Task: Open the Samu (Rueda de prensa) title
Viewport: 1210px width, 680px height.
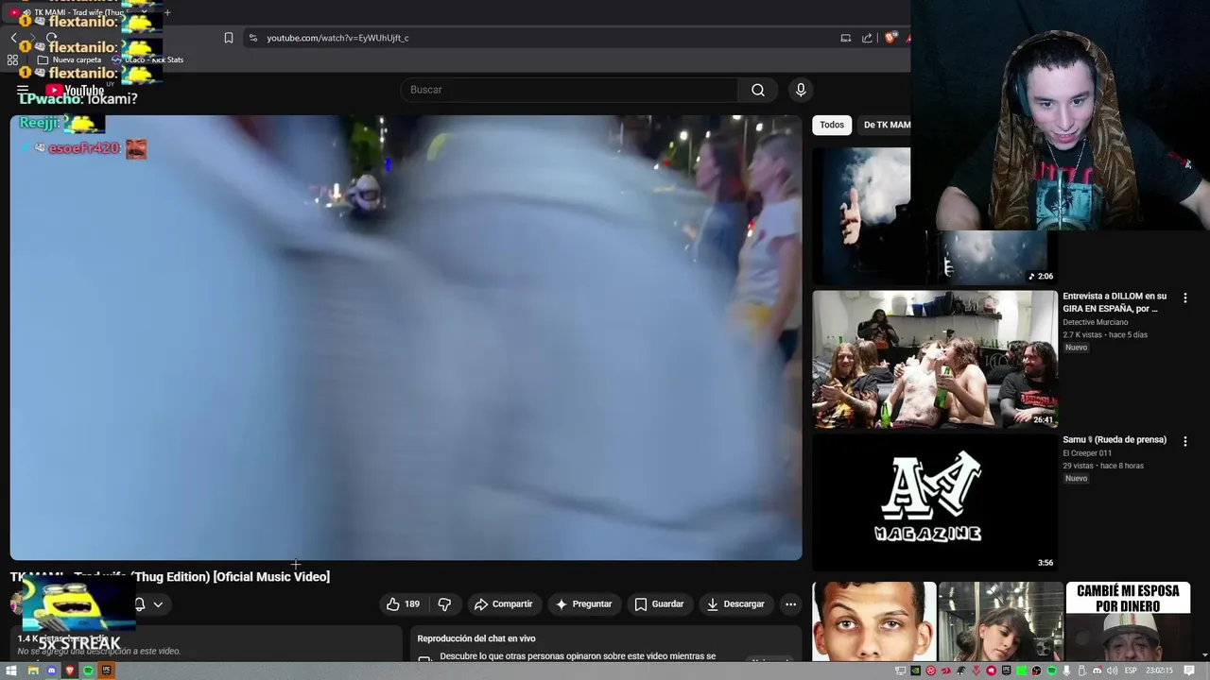Action: point(1115,439)
